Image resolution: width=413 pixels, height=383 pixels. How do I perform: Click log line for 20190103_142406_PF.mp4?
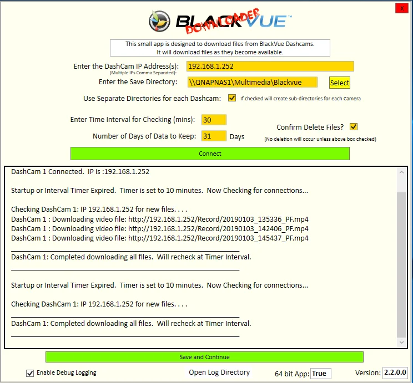click(x=160, y=228)
